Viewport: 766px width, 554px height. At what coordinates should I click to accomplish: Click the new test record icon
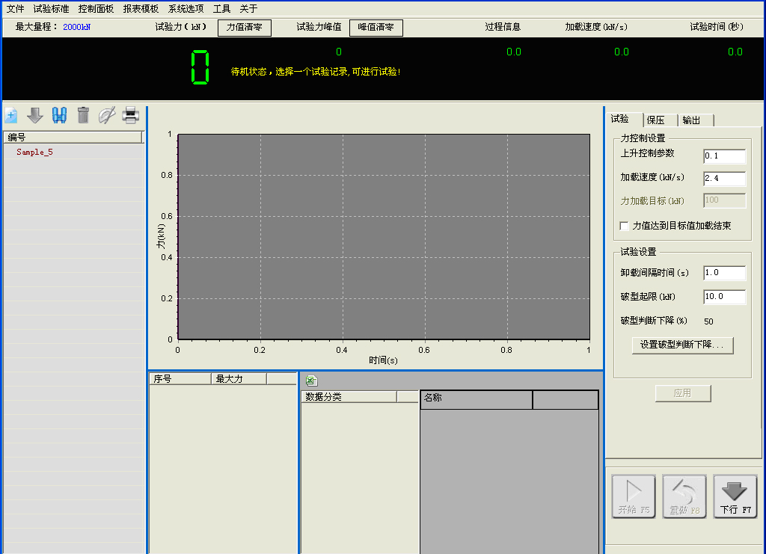tap(11, 115)
